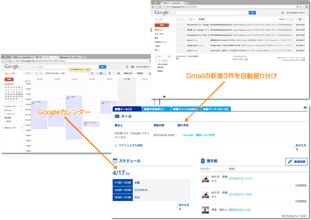Switch Calendar to 予定リスト view

point(128,73)
